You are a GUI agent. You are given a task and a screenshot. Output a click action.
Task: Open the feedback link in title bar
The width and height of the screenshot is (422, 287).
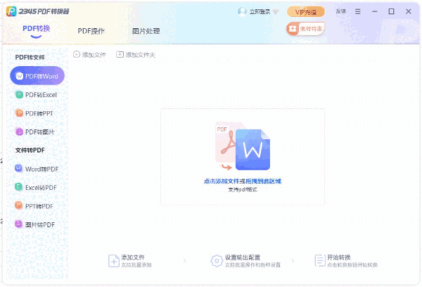pyautogui.click(x=341, y=11)
